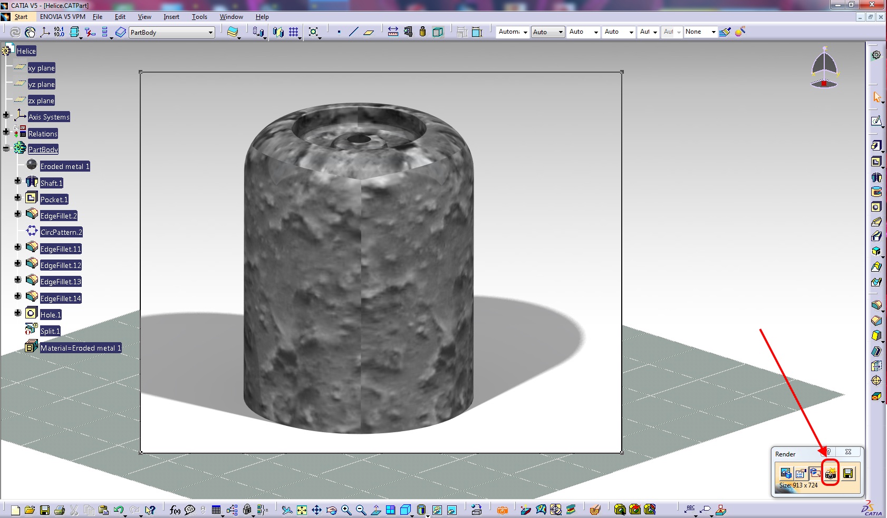Screen dimensions: 887x518
Task: Open the ENOVIA V5 VPM menu
Action: [63, 17]
